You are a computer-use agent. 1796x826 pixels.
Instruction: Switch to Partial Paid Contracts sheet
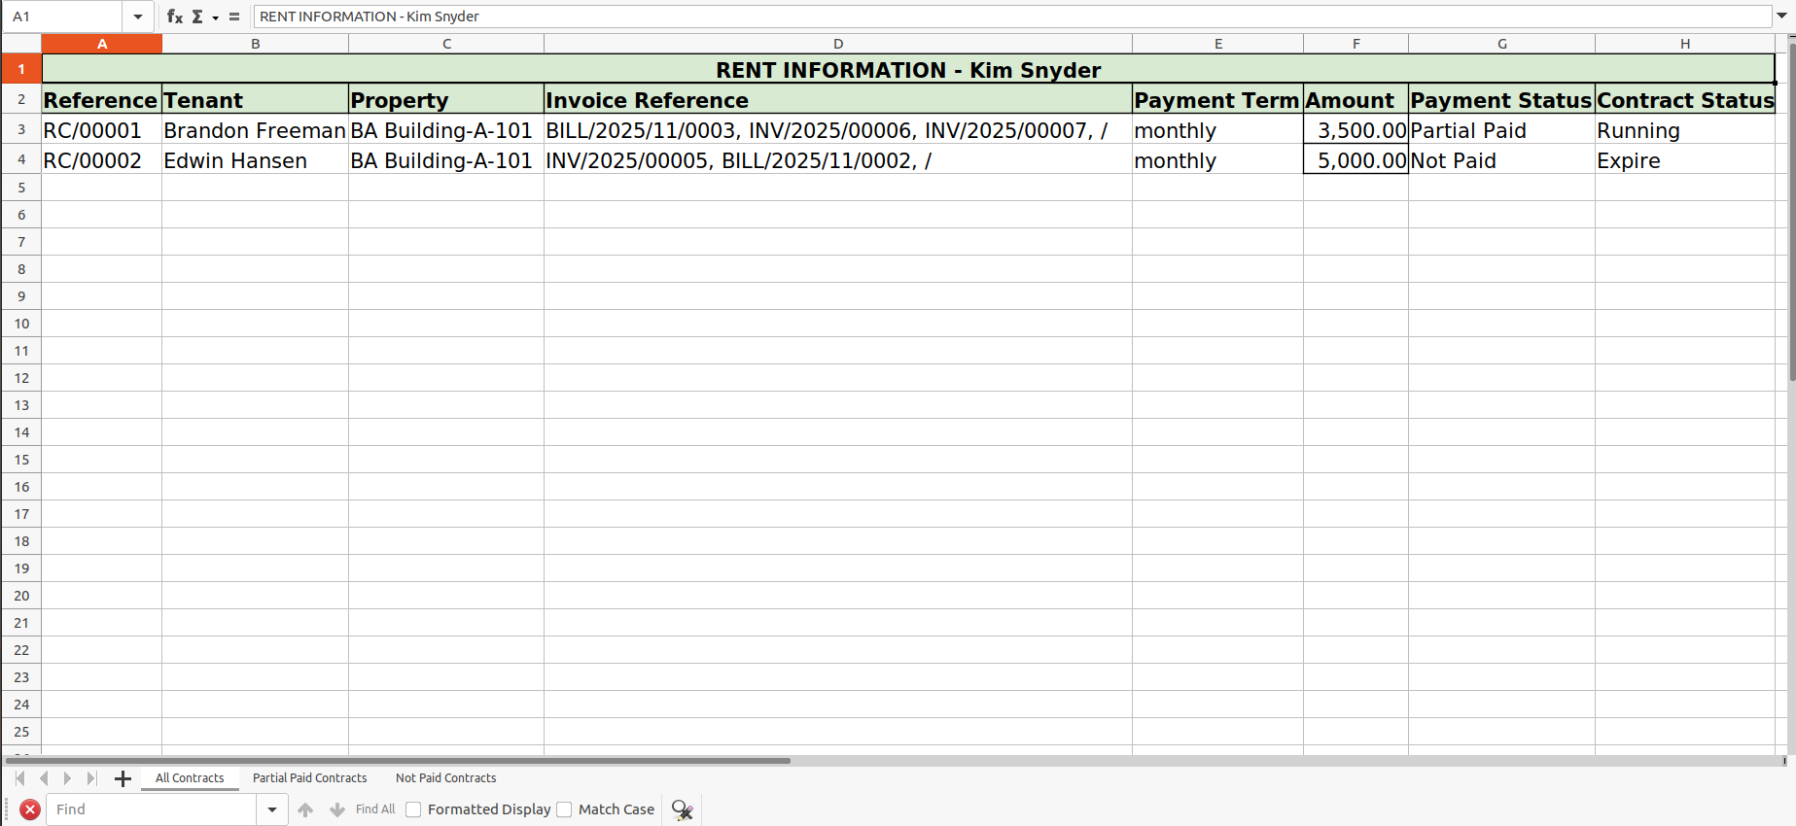[310, 778]
